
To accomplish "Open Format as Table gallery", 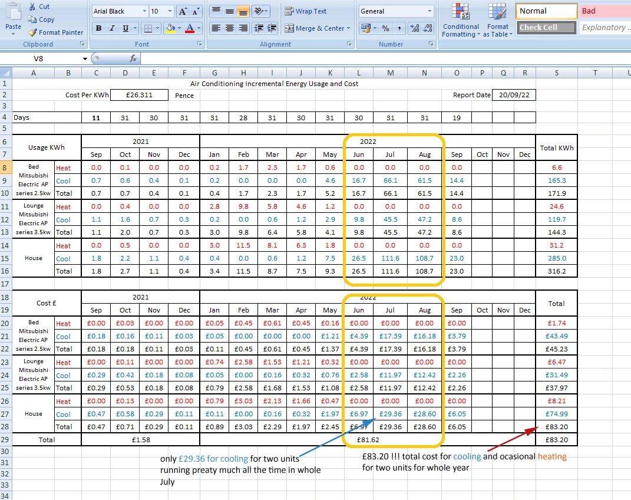I will [498, 20].
